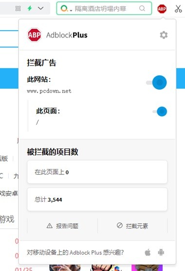
Task: Click the 拦截元素 block element button
Action: pyautogui.click(x=132, y=226)
